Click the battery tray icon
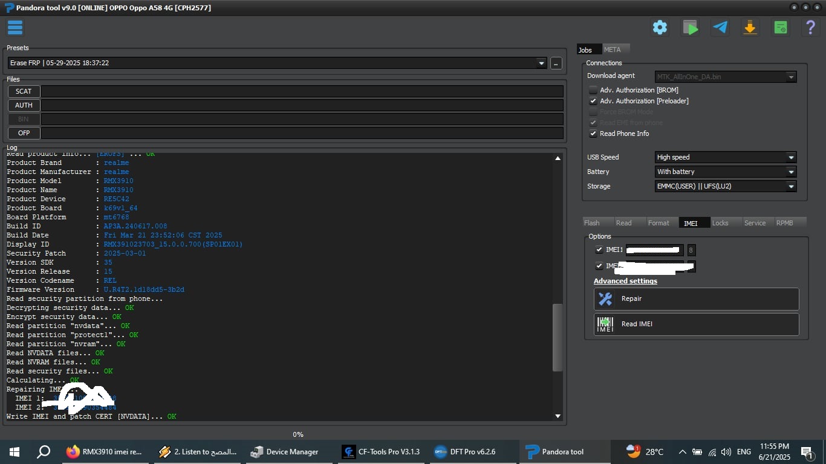 coord(697,452)
